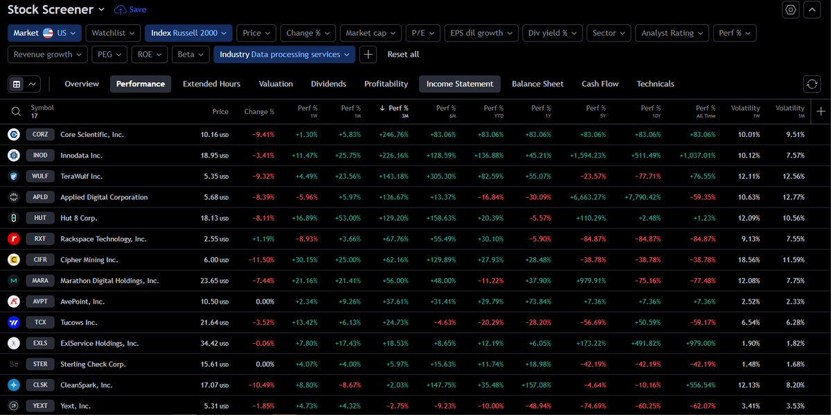This screenshot has height=415, width=831.
Task: Click the INOD ticker symbol
Action: click(x=41, y=155)
